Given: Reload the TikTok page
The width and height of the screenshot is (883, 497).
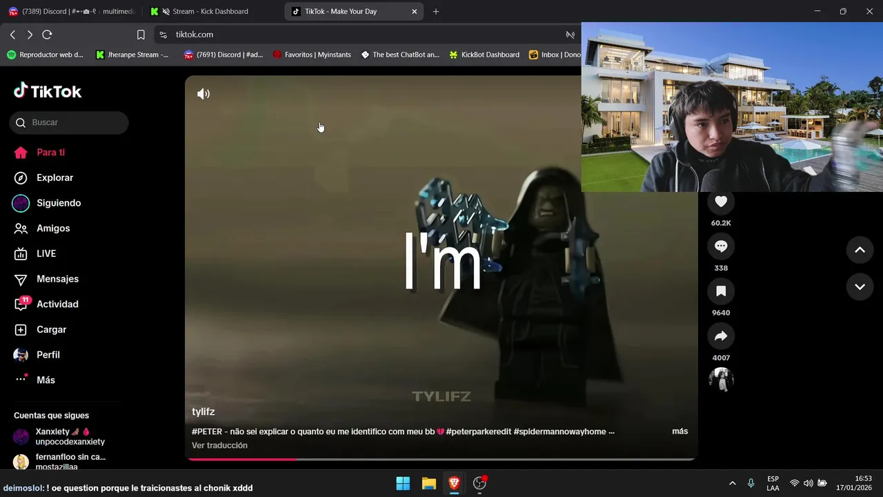Looking at the screenshot, I should click(x=47, y=35).
